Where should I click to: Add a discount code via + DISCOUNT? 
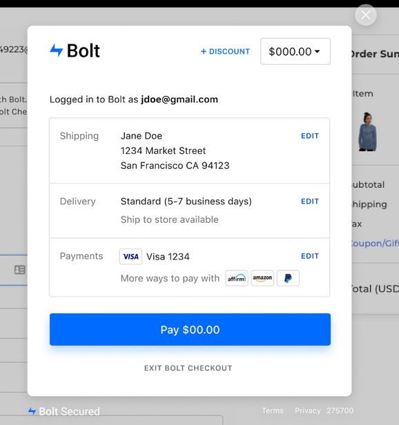[x=225, y=52]
